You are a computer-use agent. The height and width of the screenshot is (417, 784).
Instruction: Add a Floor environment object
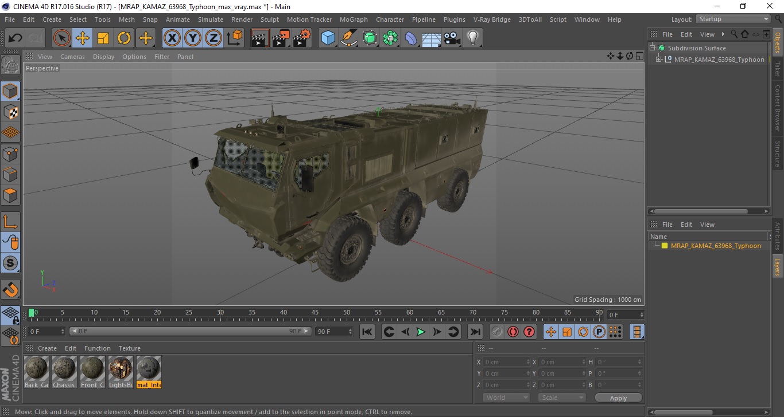432,38
